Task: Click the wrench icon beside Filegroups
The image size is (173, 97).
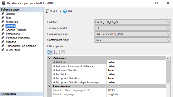Action: (3, 22)
